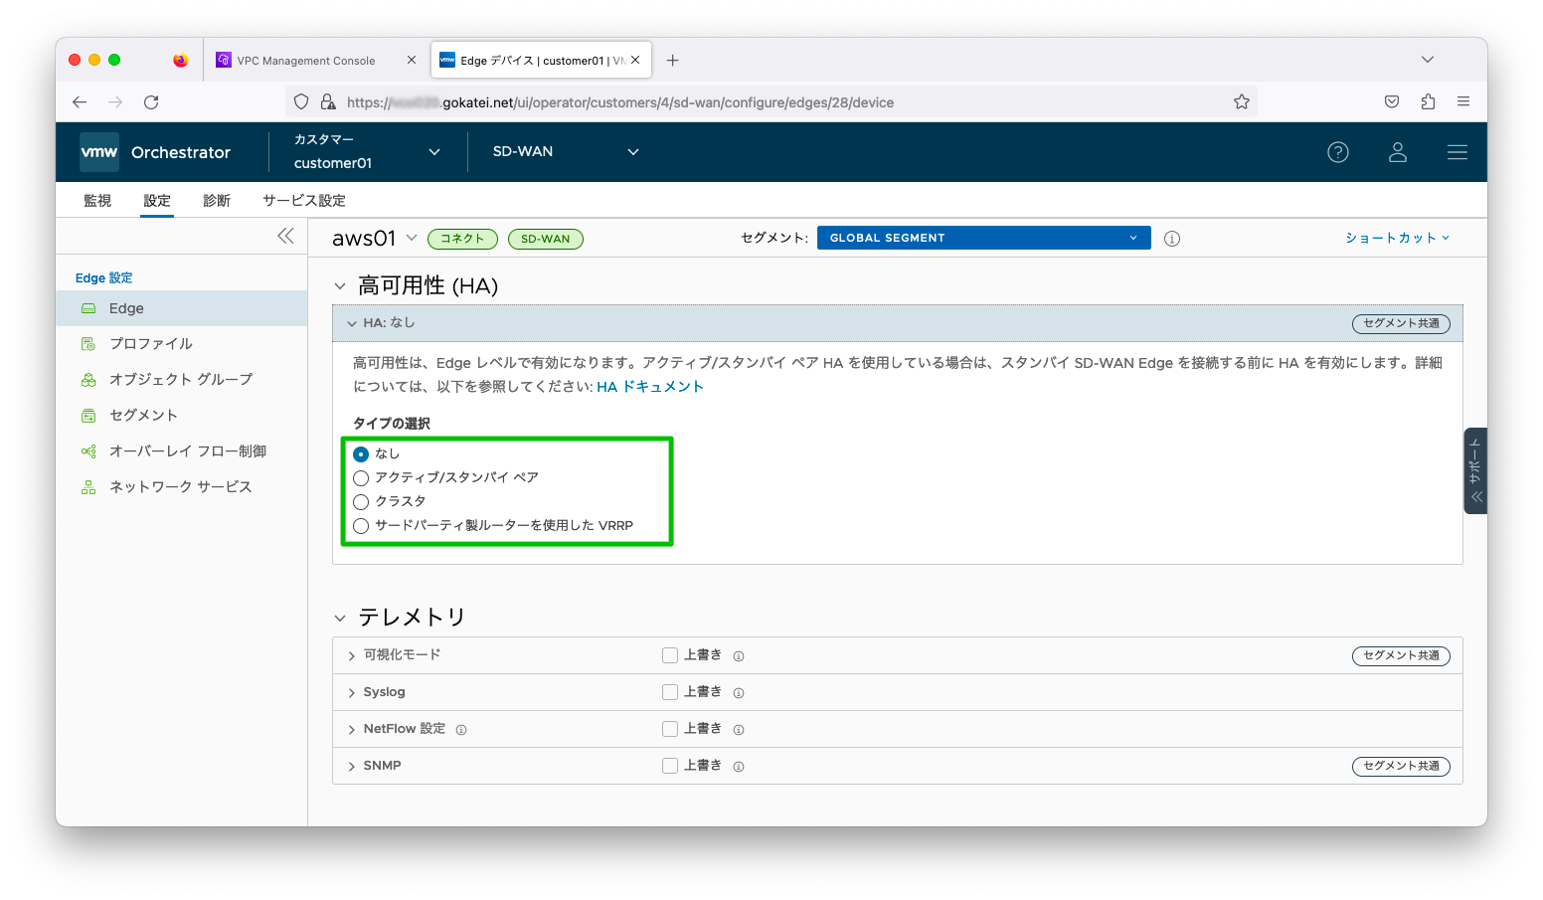Screen dimensions: 1543x900
Task: Switch to the 設定 tab
Action: pyautogui.click(x=157, y=200)
